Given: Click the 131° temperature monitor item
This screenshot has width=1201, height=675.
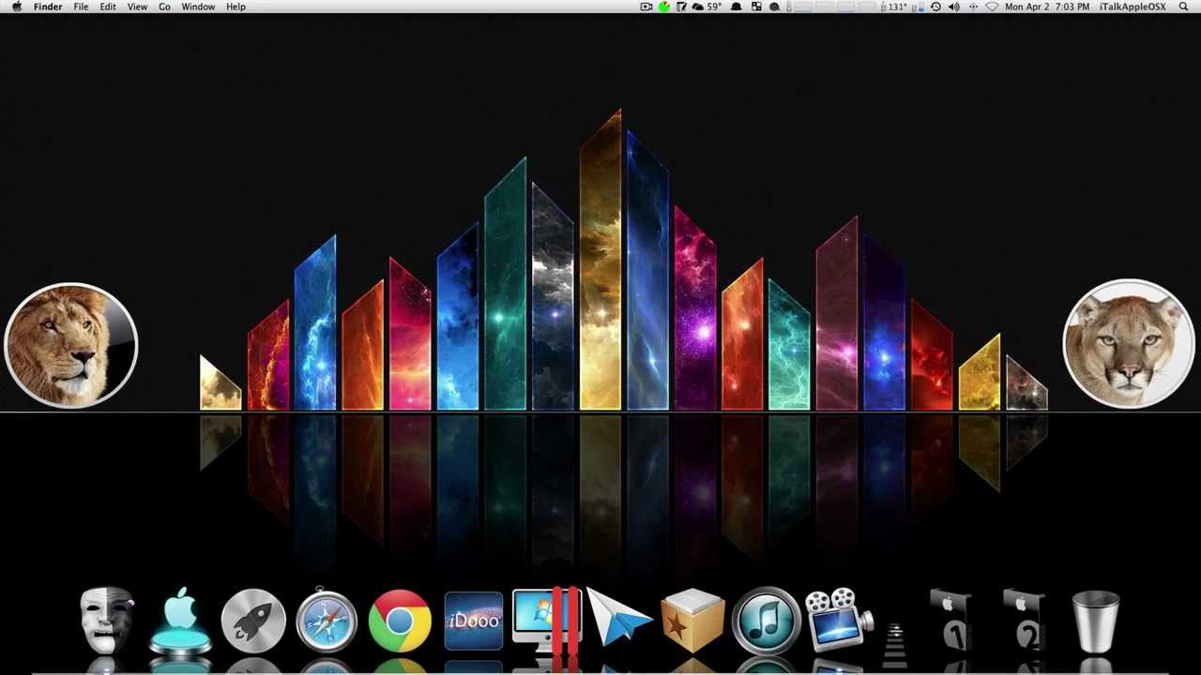Looking at the screenshot, I should coord(894,7).
